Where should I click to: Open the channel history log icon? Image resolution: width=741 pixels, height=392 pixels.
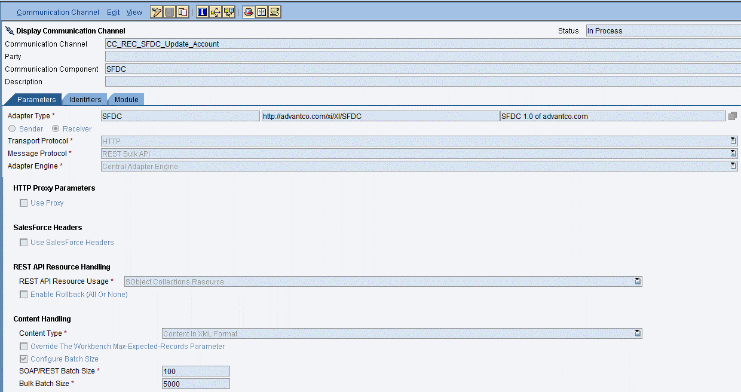[274, 11]
